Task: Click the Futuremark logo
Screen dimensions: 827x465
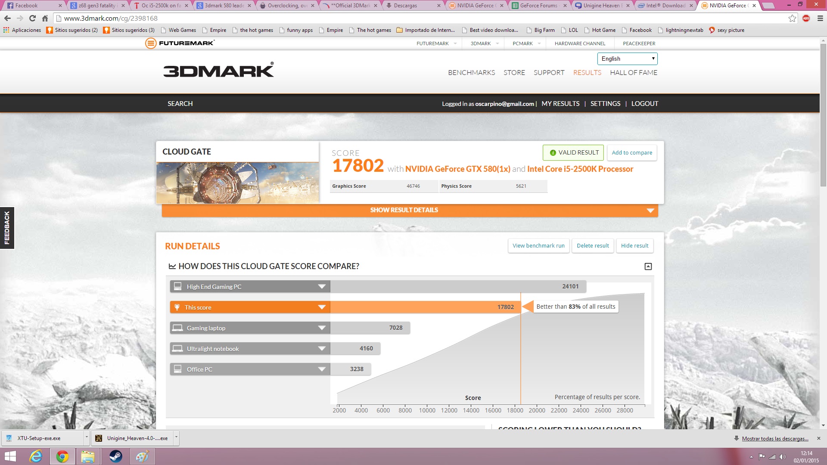Action: [180, 43]
